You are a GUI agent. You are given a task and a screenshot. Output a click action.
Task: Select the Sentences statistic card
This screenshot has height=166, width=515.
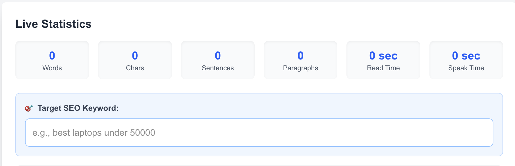[218, 60]
